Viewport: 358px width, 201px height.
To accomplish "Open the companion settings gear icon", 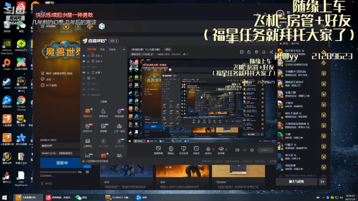I will (x=252, y=150).
